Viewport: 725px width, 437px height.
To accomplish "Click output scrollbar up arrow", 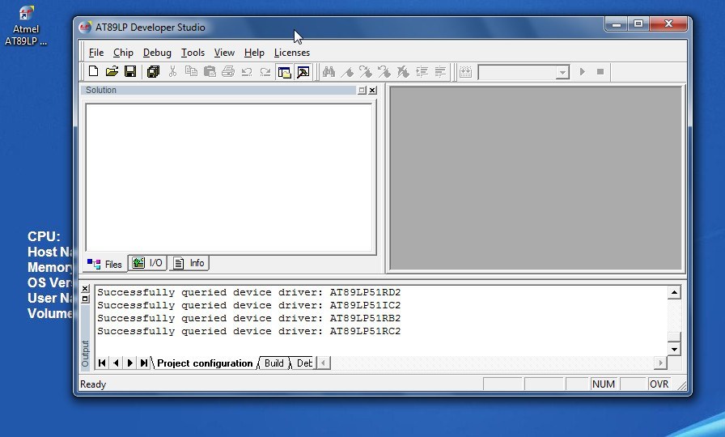I will (674, 293).
